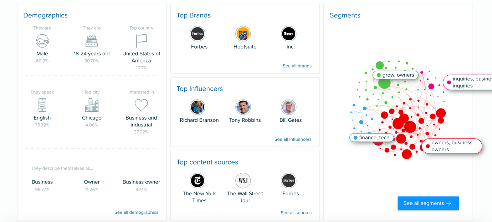Select the 'grow, owners' green segment label

pyautogui.click(x=395, y=75)
